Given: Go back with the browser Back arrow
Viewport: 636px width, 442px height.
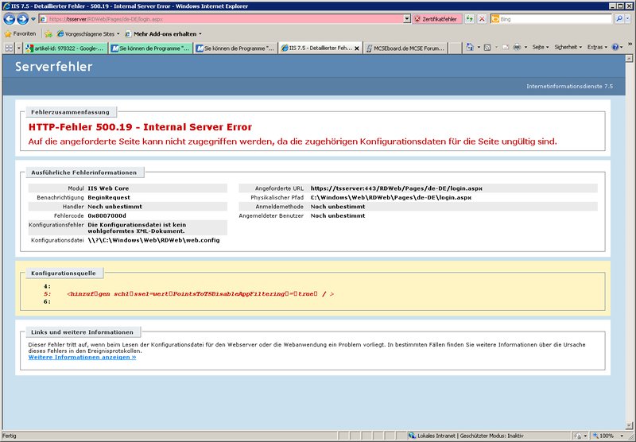Looking at the screenshot, I should point(10,19).
